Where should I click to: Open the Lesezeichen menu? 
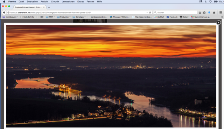[x=68, y=1]
